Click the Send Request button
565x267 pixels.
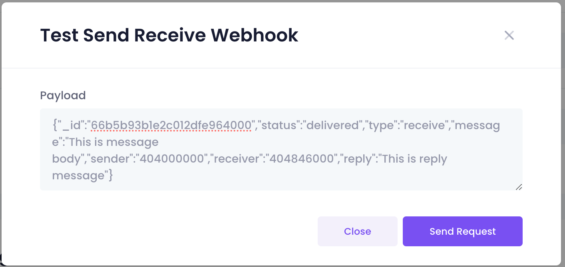tap(462, 232)
